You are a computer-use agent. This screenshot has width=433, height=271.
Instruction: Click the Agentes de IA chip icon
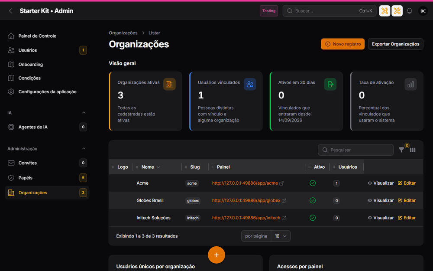(x=11, y=127)
